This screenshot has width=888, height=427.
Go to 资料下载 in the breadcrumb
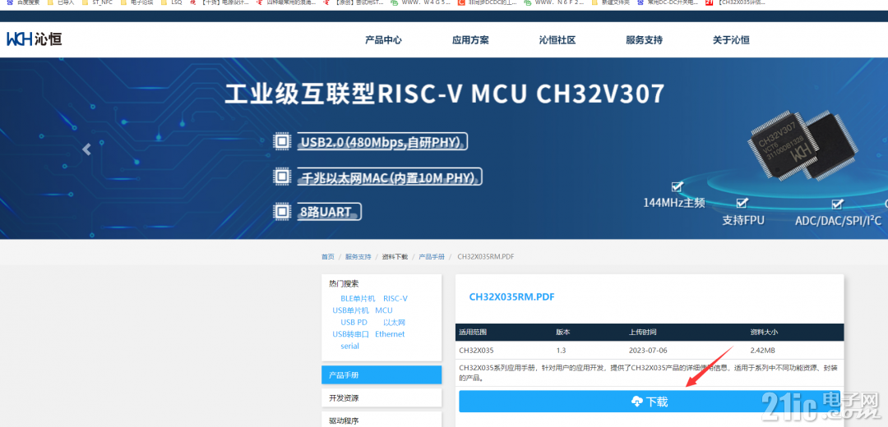click(x=395, y=257)
